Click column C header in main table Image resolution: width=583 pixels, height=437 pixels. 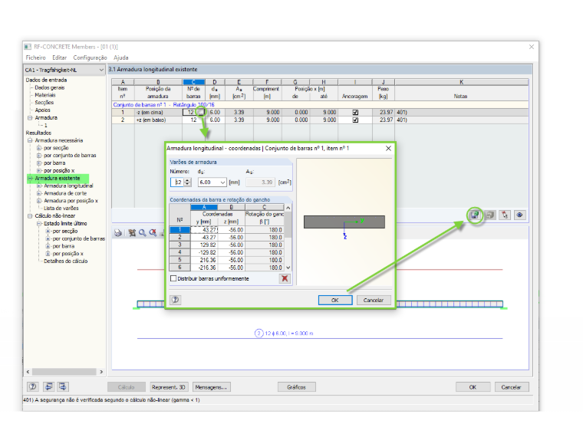pyautogui.click(x=193, y=82)
